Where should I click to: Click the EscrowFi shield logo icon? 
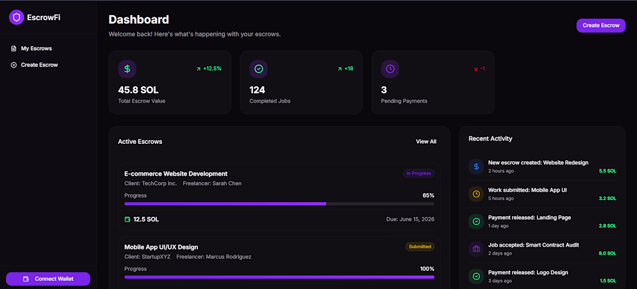(x=17, y=17)
